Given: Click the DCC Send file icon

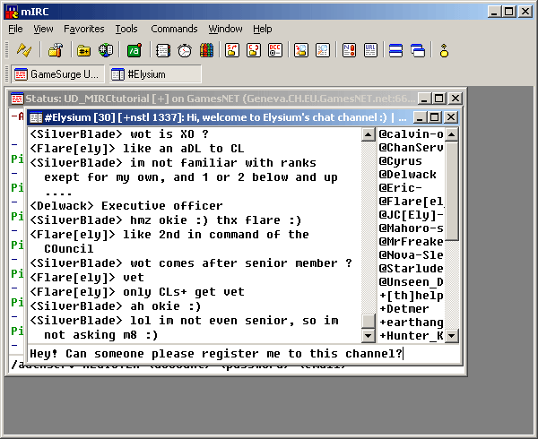Looking at the screenshot, I should 232,50.
